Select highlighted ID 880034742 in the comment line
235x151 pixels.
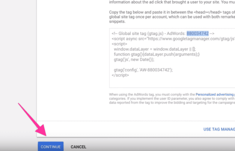(x=198, y=33)
